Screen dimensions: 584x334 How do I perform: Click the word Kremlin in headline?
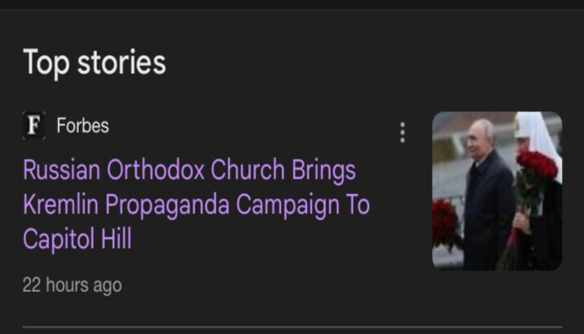point(59,204)
